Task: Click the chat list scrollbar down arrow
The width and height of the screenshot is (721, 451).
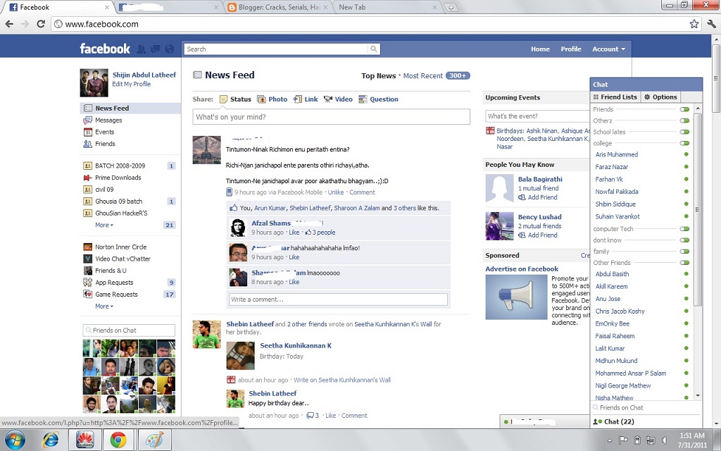Action: (x=698, y=396)
